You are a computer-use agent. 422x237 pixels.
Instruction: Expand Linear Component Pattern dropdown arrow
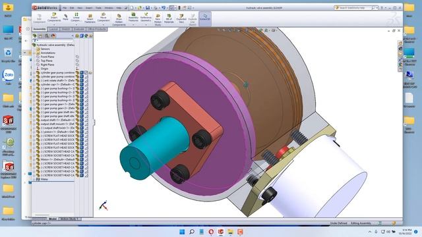point(76,25)
